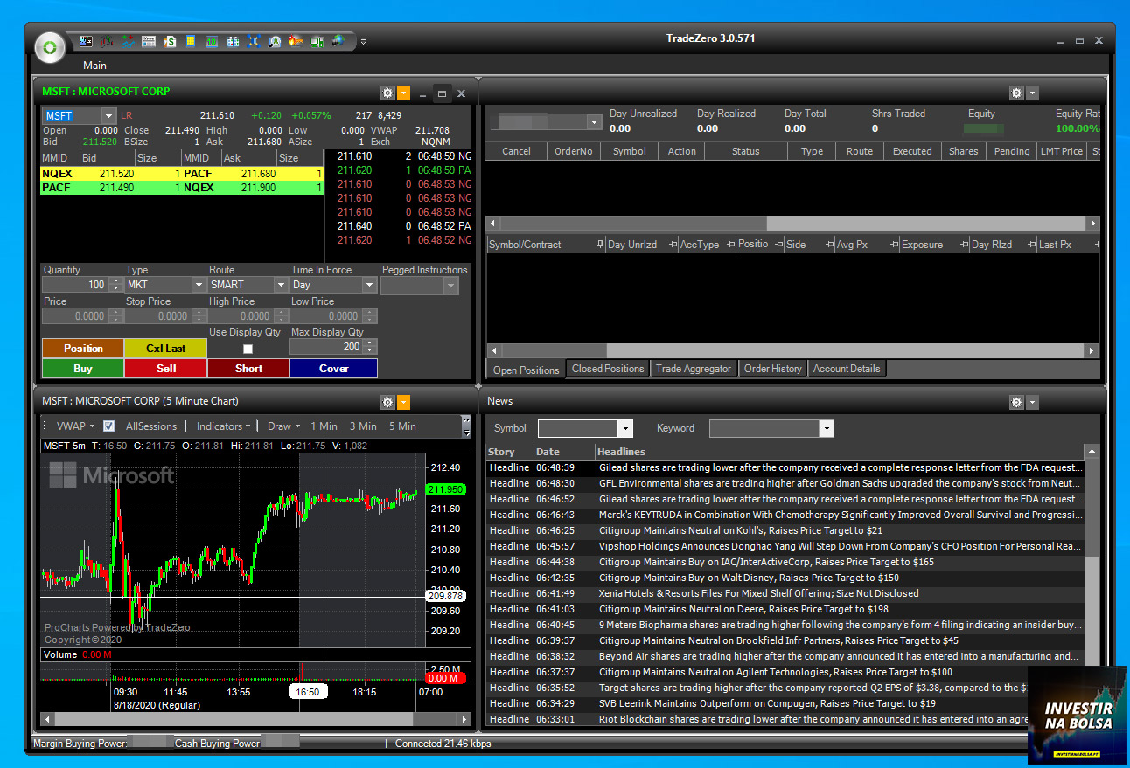Click orange dropdown in chart panel header

click(x=403, y=403)
